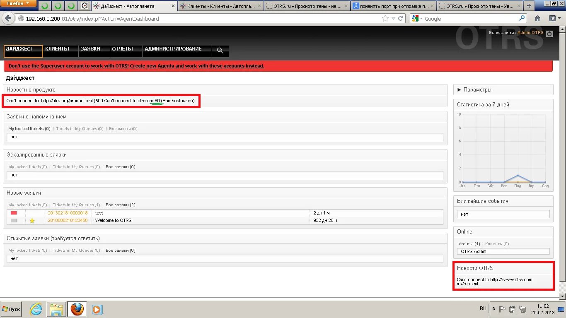The width and height of the screenshot is (566, 318).
Task: Show Все заявки in Эскалированные заявки
Action: point(121,167)
